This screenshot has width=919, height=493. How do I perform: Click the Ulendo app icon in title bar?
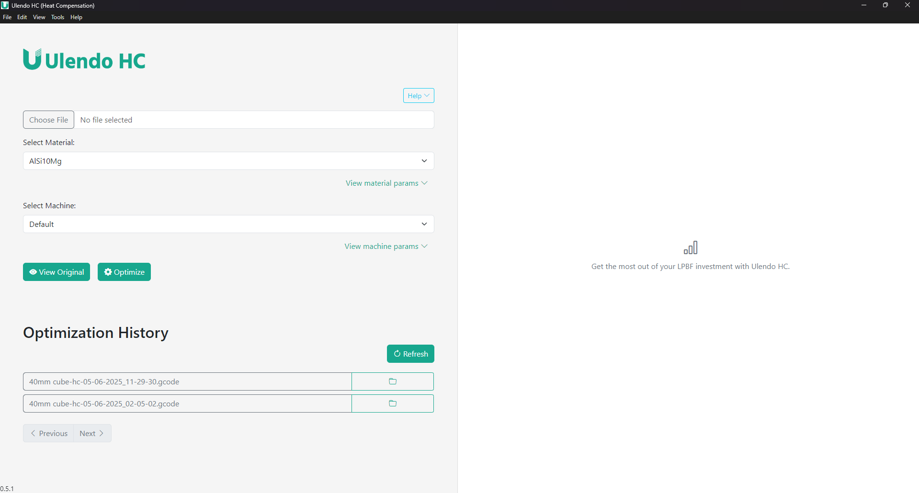click(x=5, y=5)
